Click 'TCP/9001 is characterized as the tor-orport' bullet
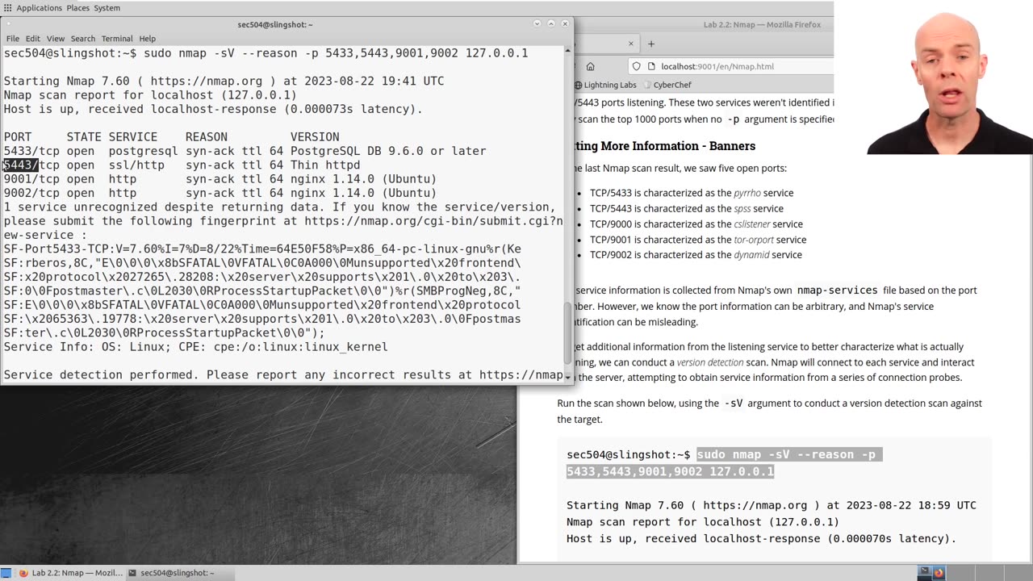1033x581 pixels. coord(698,240)
